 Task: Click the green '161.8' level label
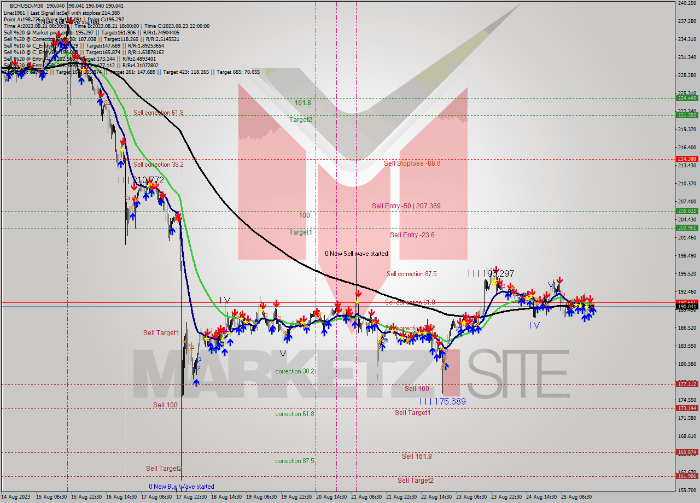click(303, 103)
